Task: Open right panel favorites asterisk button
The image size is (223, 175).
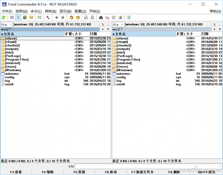Action: (x=215, y=29)
